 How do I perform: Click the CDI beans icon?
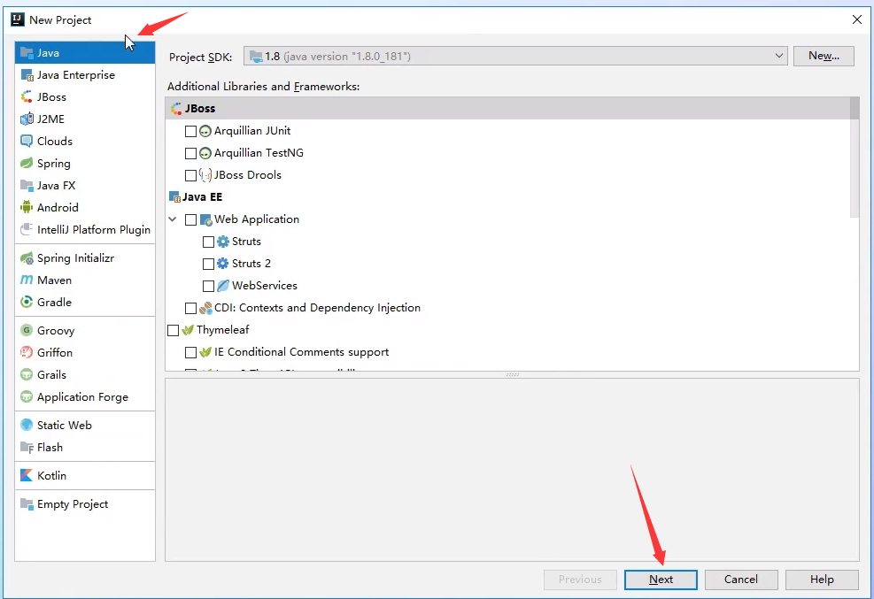[x=205, y=308]
